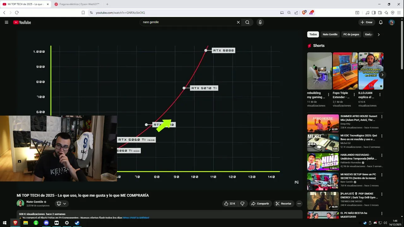Select the PC de juegos chip
This screenshot has height=227, width=404.
pos(351,34)
